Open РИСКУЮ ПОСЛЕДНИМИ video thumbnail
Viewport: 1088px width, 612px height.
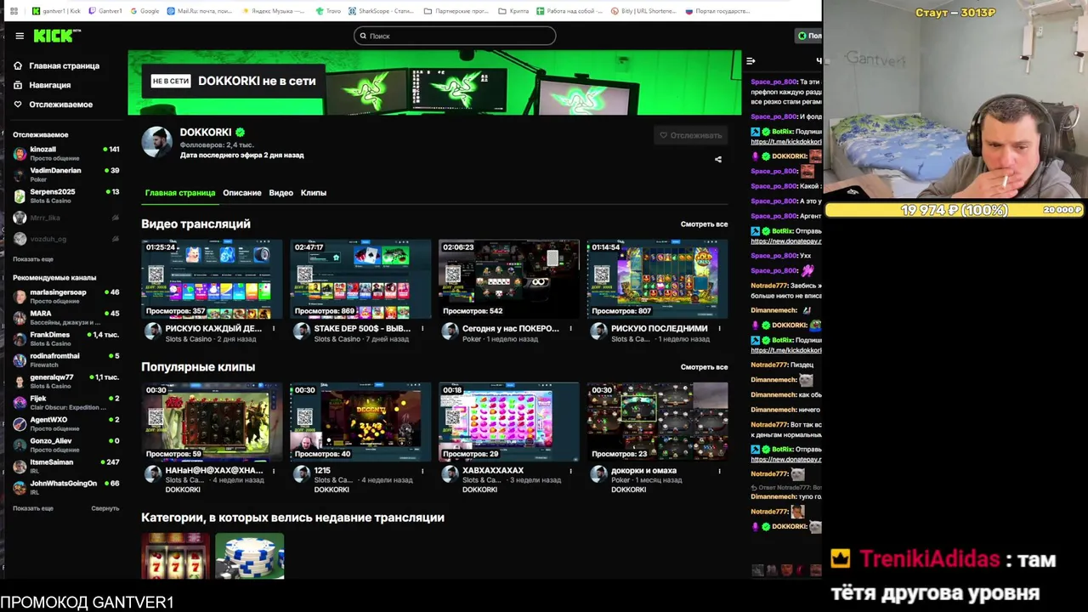click(x=658, y=280)
